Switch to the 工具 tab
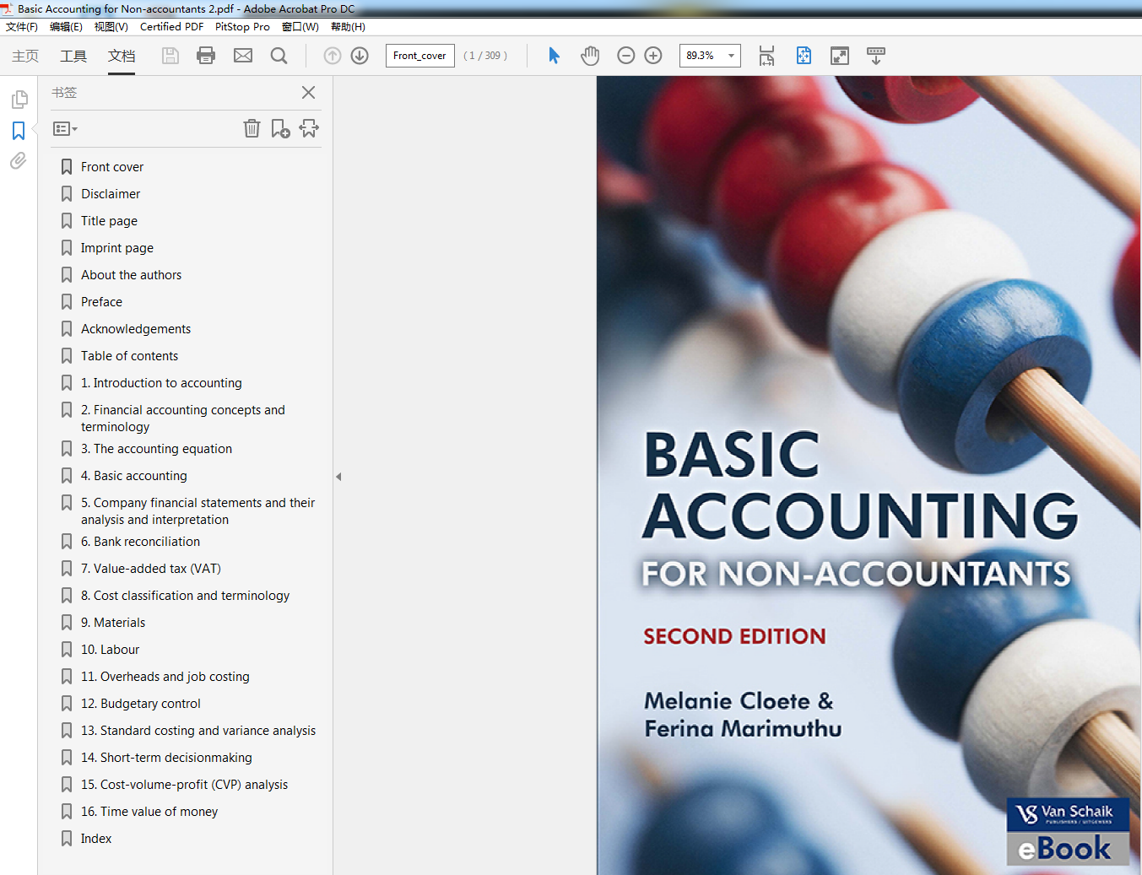 [73, 56]
